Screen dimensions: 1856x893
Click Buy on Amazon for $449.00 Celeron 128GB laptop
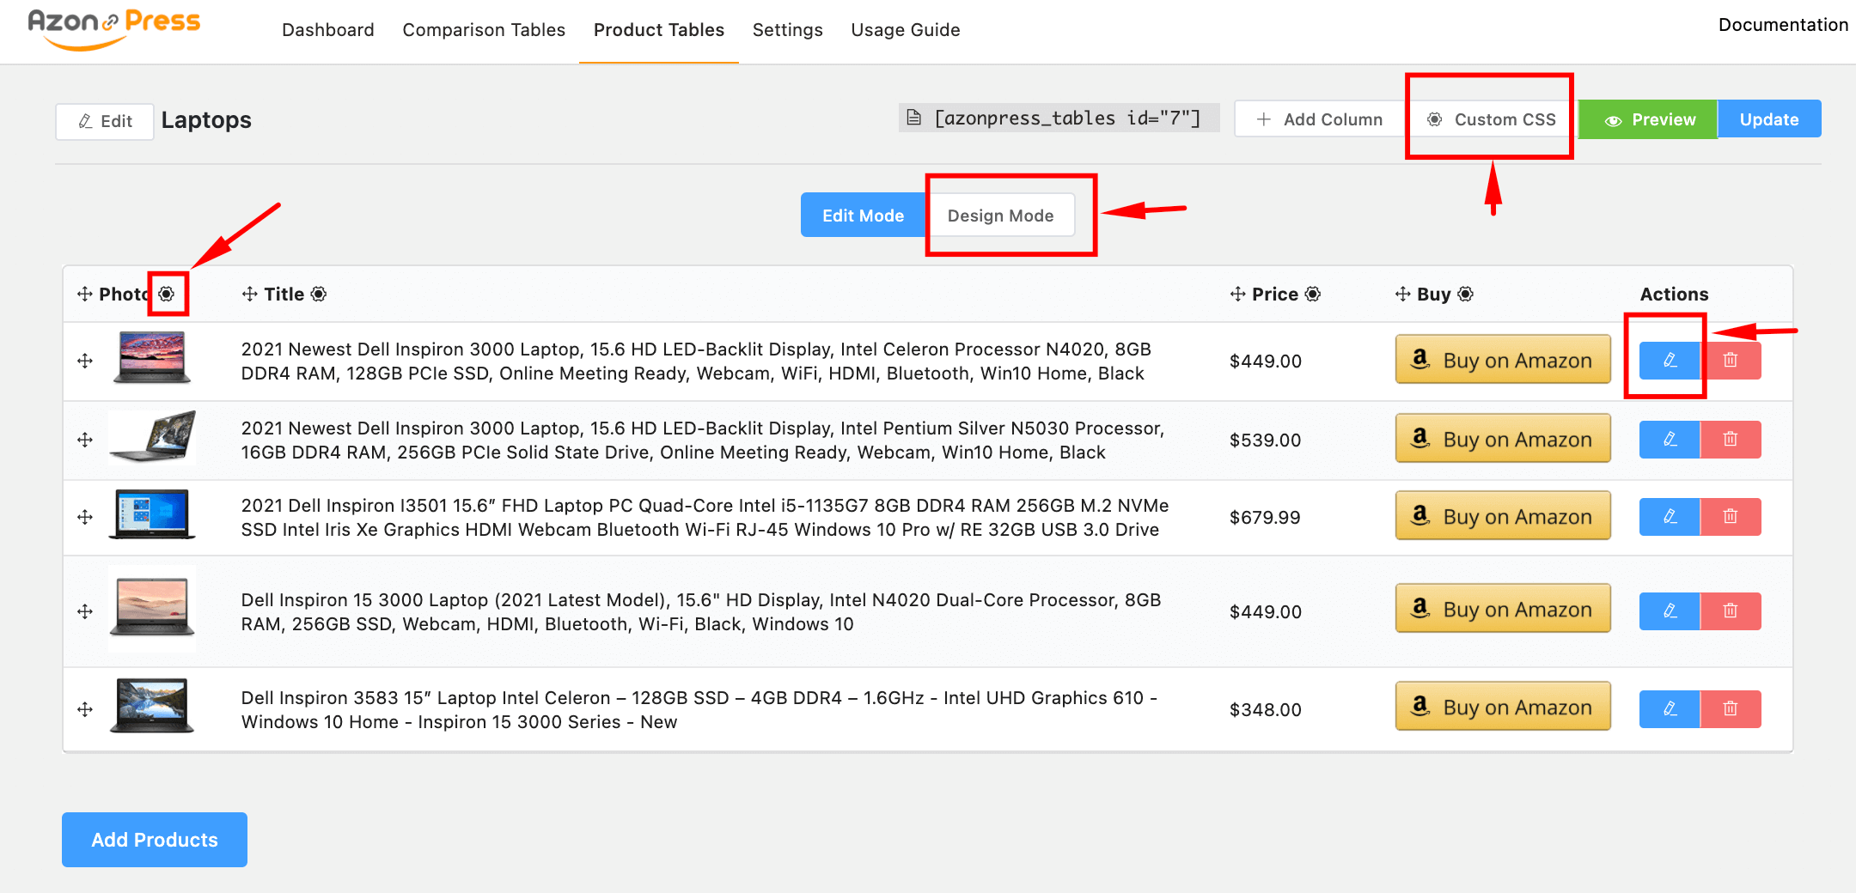point(1503,360)
